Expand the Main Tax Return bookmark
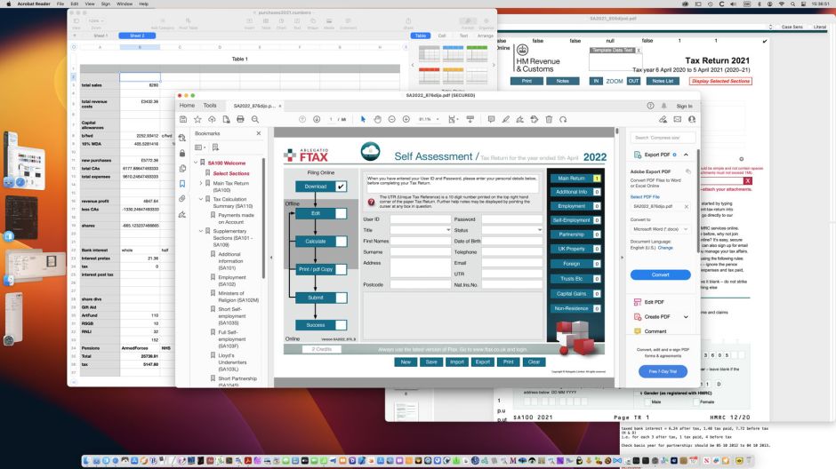The image size is (836, 469). pos(201,184)
